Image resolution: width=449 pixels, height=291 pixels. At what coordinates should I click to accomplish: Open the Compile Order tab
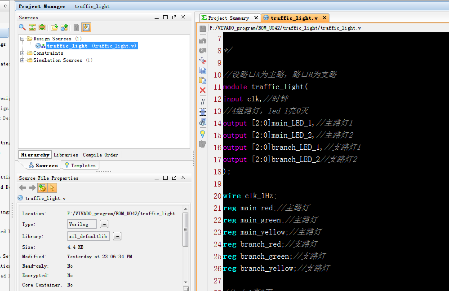[101, 155]
